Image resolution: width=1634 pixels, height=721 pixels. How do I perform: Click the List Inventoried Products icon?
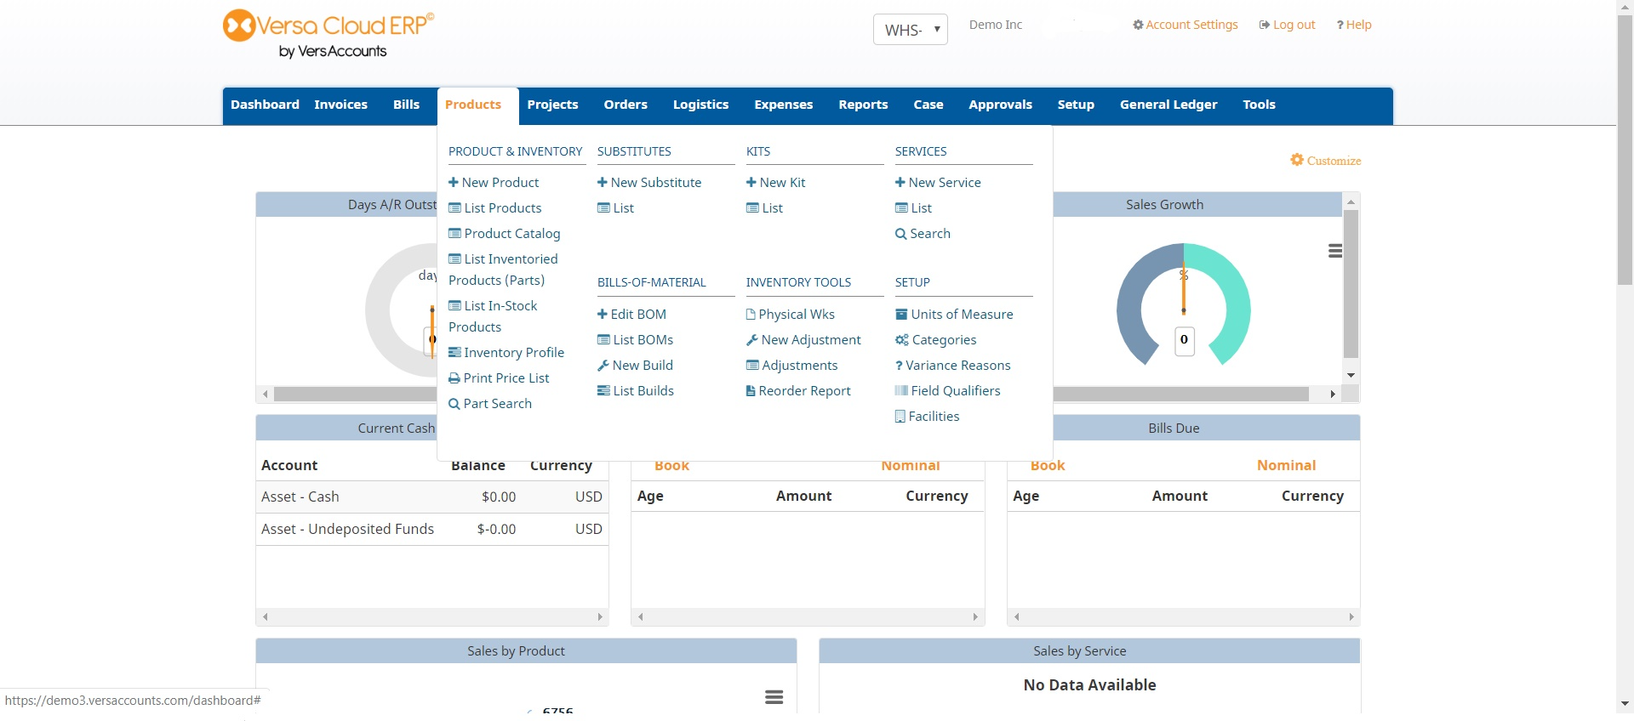click(454, 258)
